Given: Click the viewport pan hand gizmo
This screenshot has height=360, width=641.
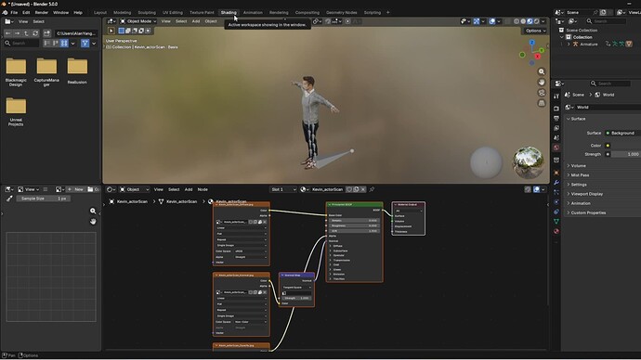Looking at the screenshot, I should pyautogui.click(x=542, y=83).
